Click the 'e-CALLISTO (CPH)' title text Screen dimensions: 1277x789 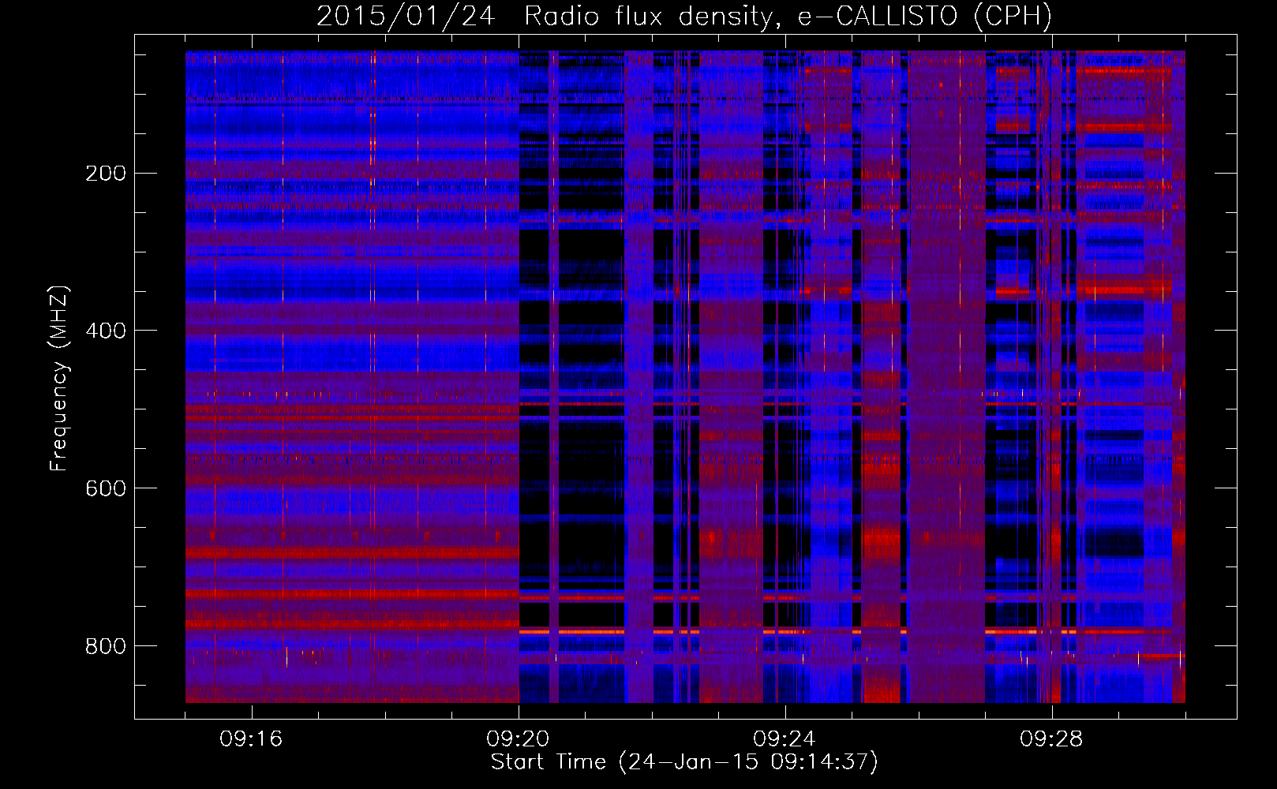924,16
